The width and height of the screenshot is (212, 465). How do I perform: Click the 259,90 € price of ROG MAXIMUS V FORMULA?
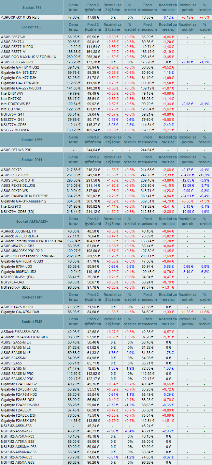point(73,57)
